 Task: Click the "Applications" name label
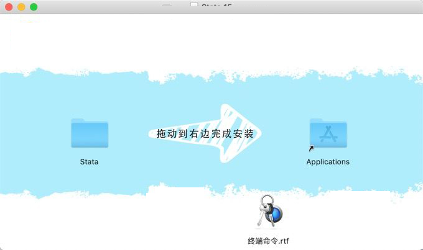pos(328,162)
